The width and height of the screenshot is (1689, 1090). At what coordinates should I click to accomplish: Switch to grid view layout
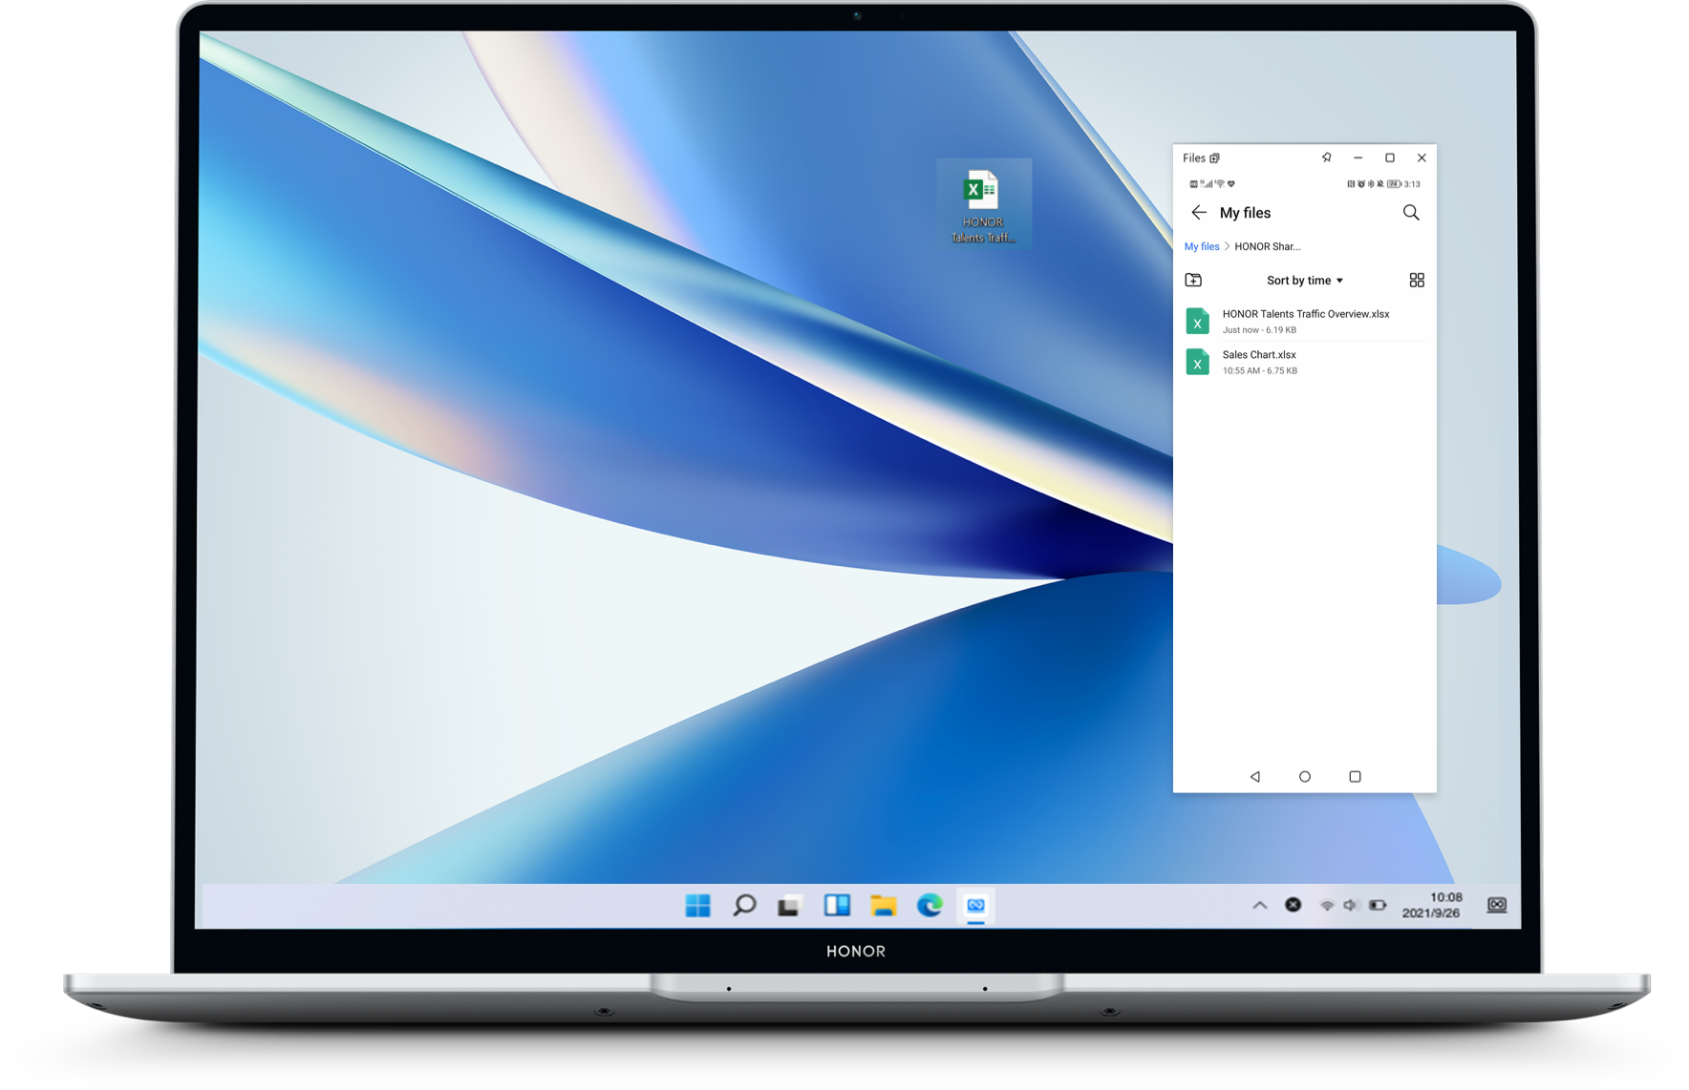tap(1417, 280)
